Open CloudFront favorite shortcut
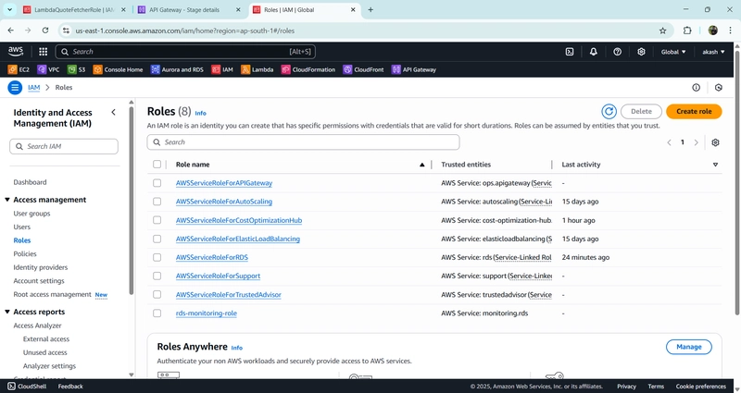Image resolution: width=741 pixels, height=393 pixels. tap(363, 69)
